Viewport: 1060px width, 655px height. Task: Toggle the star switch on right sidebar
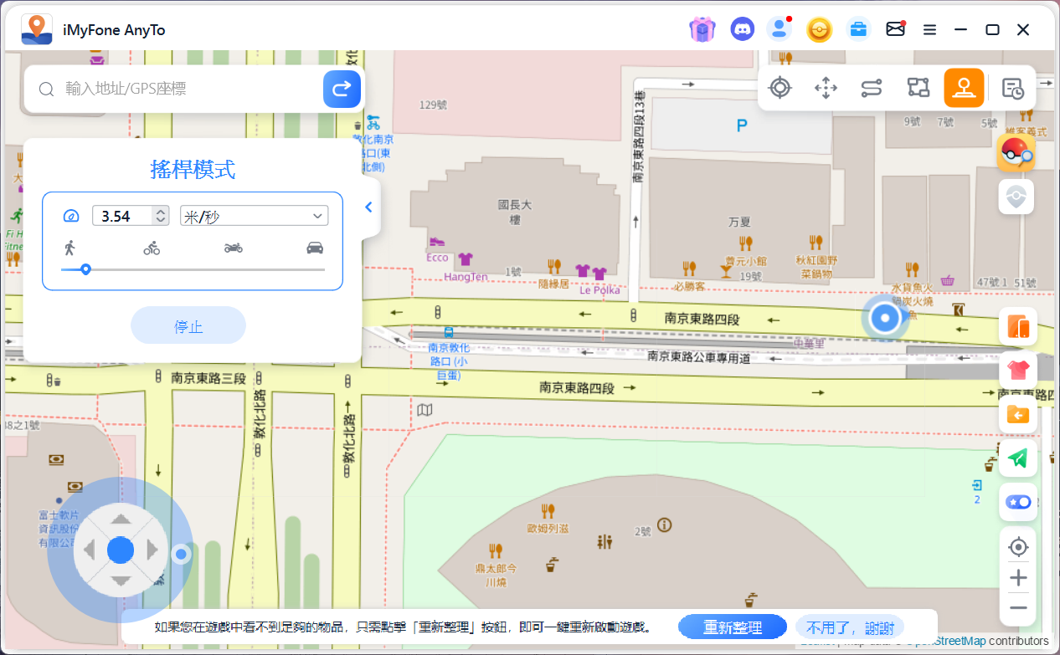(1017, 502)
